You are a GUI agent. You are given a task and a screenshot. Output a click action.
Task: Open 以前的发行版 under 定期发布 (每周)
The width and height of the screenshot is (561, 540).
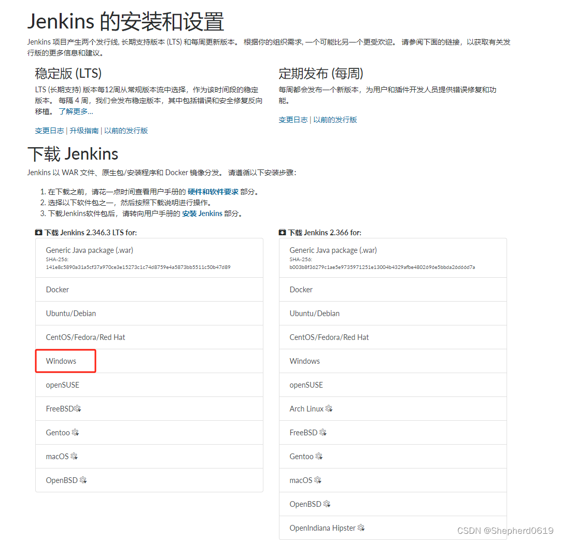point(335,120)
